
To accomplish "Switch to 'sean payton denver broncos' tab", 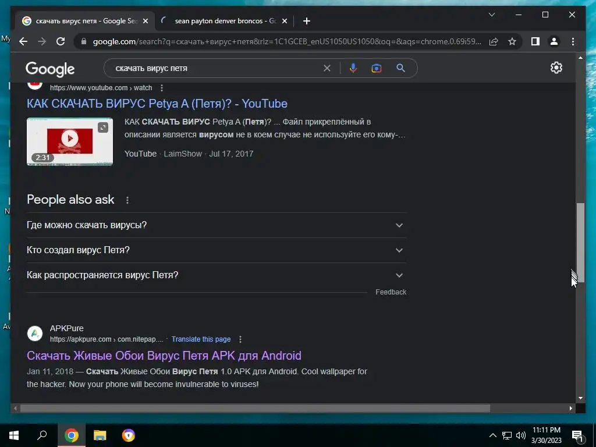I will click(x=224, y=21).
